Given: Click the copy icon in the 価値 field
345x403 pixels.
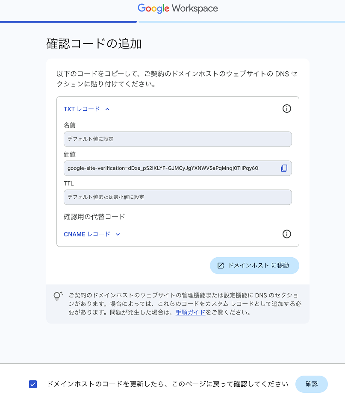Looking at the screenshot, I should pyautogui.click(x=284, y=168).
